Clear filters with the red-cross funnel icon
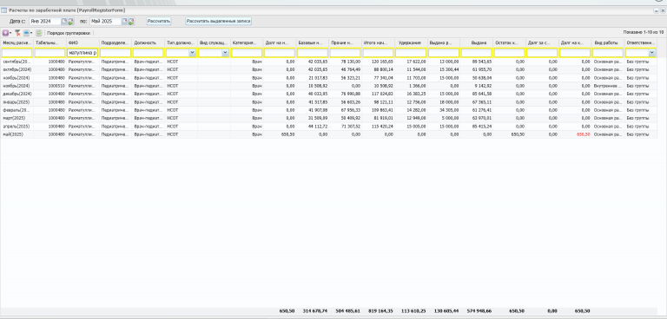The image size is (667, 319). [x=18, y=33]
